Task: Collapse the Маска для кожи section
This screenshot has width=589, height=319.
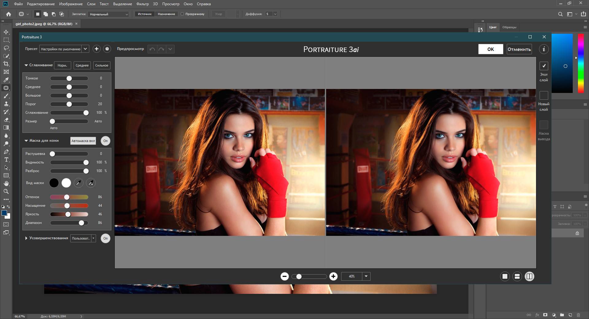Action: [x=26, y=141]
